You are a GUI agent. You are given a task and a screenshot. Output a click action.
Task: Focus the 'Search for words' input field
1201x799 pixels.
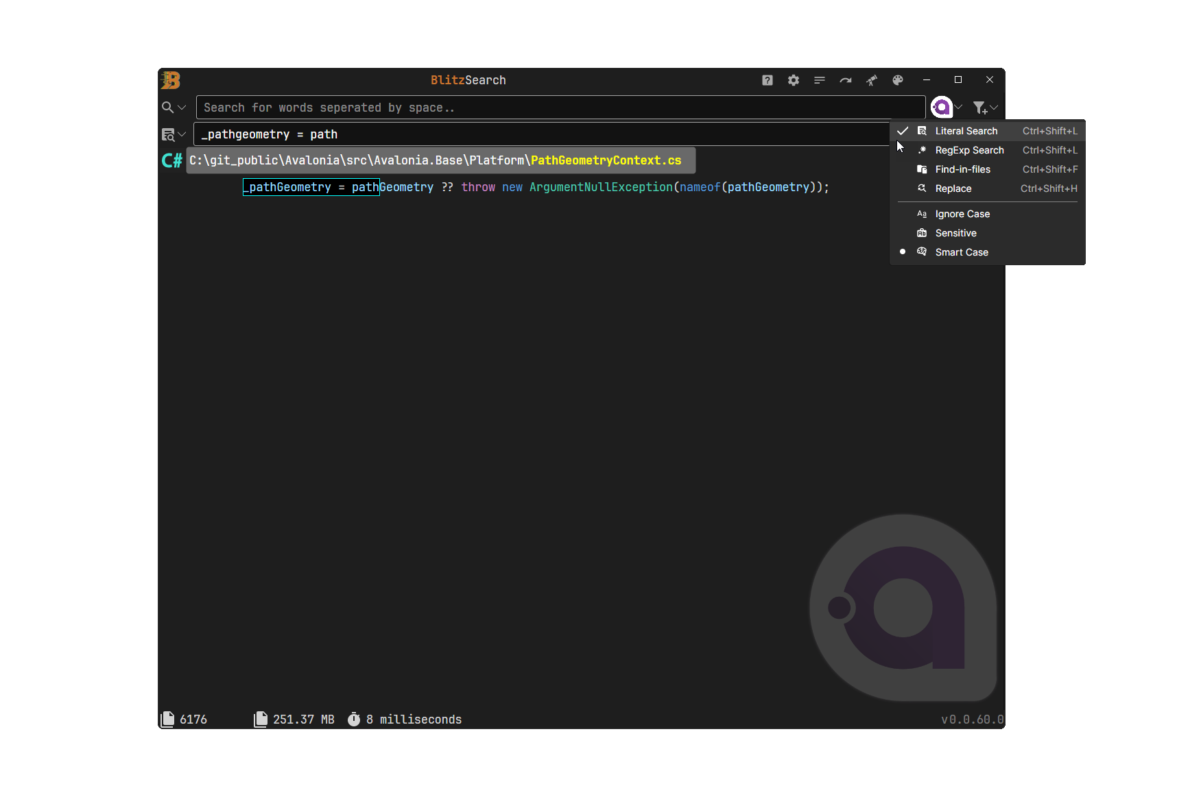[560, 108]
